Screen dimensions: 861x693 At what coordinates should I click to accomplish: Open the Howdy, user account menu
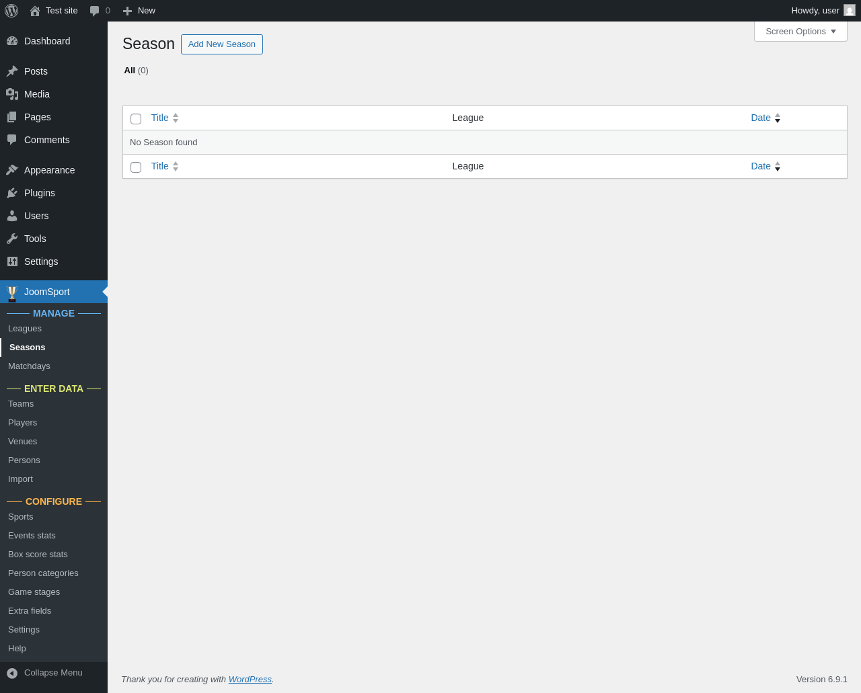point(823,11)
